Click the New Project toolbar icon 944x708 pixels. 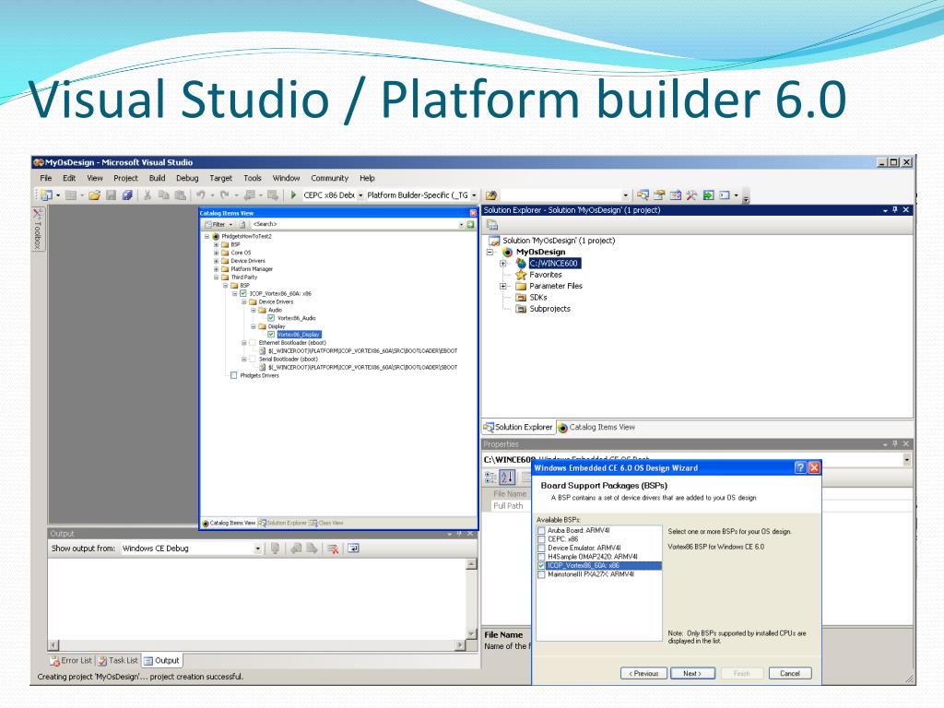46,195
